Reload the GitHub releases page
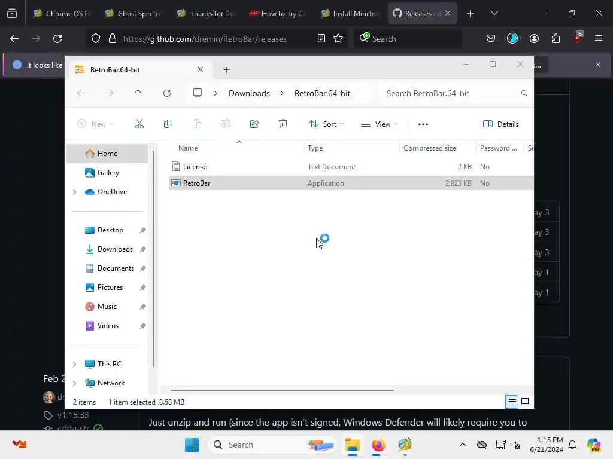 click(x=57, y=39)
